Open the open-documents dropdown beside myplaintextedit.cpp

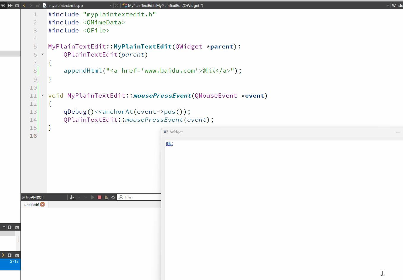111,5
